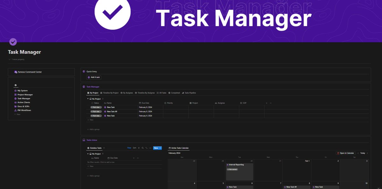Click February 8, 2024 due date cell
This screenshot has width=382, height=189.
pyautogui.click(x=150, y=112)
